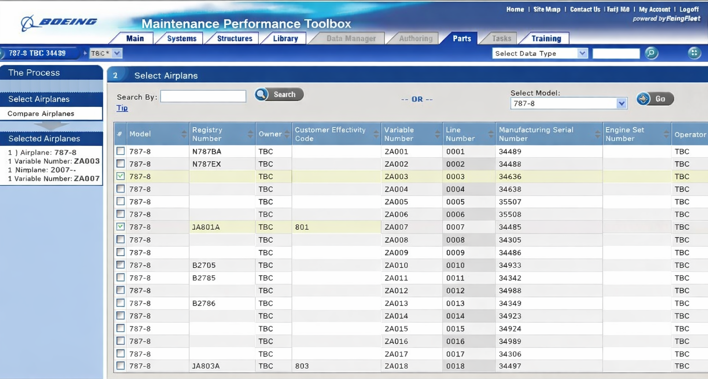The height and width of the screenshot is (379, 708).
Task: Check the box for ZA001 row
Action: [x=120, y=151]
